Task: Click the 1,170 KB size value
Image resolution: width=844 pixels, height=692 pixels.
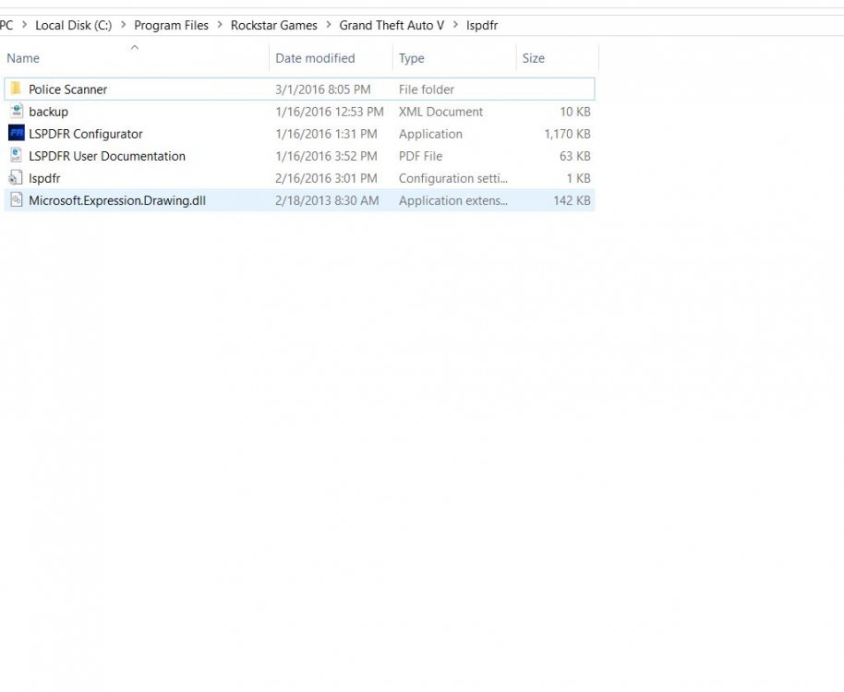Action: pyautogui.click(x=567, y=134)
